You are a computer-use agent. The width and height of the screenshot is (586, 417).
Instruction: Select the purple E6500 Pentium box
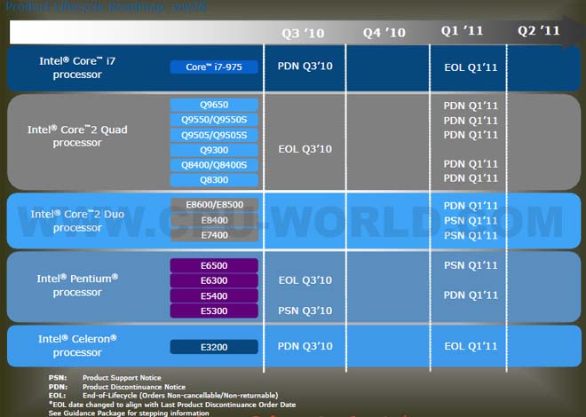(214, 265)
